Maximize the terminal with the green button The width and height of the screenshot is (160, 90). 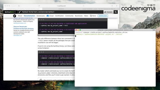click(x=80, y=30)
